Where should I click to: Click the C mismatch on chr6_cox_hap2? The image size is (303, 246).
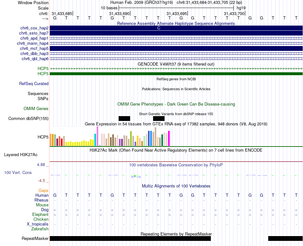point(159,28)
